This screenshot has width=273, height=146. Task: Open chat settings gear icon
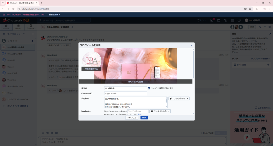coord(270,27)
